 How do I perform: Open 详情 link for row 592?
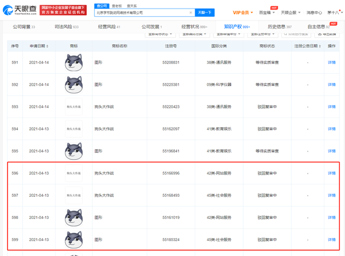pos(332,85)
